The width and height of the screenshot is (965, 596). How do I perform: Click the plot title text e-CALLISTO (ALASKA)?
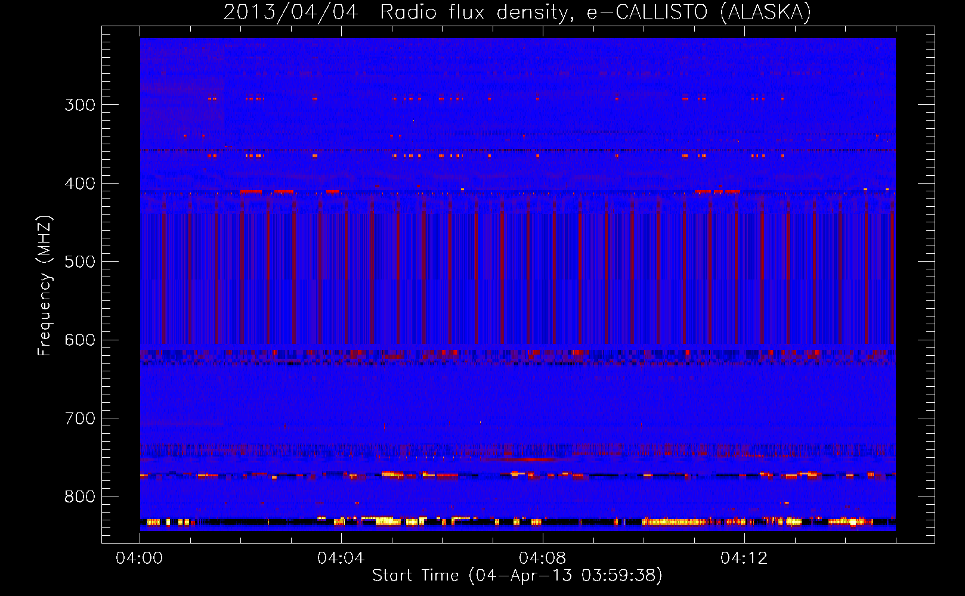[x=698, y=12]
